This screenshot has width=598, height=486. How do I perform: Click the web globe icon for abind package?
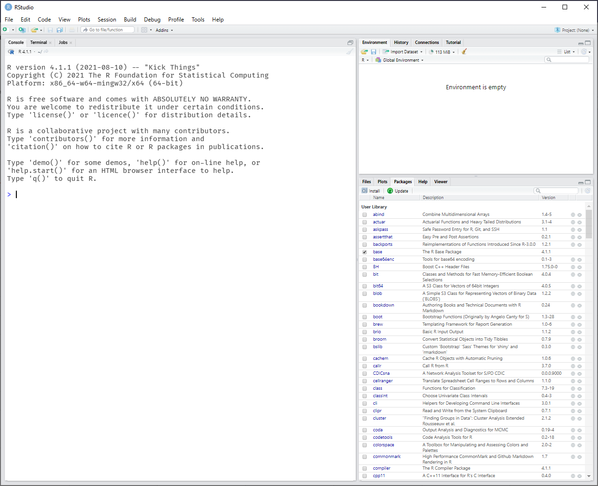click(x=573, y=215)
